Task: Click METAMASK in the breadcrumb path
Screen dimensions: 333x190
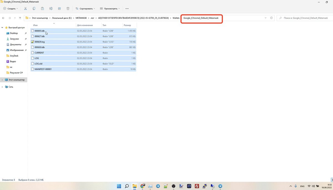Action: 81,18
